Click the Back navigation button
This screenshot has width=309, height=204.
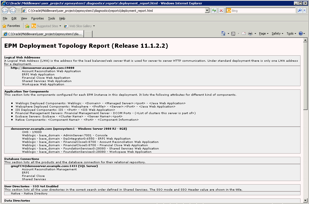pyautogui.click(x=5, y=11)
